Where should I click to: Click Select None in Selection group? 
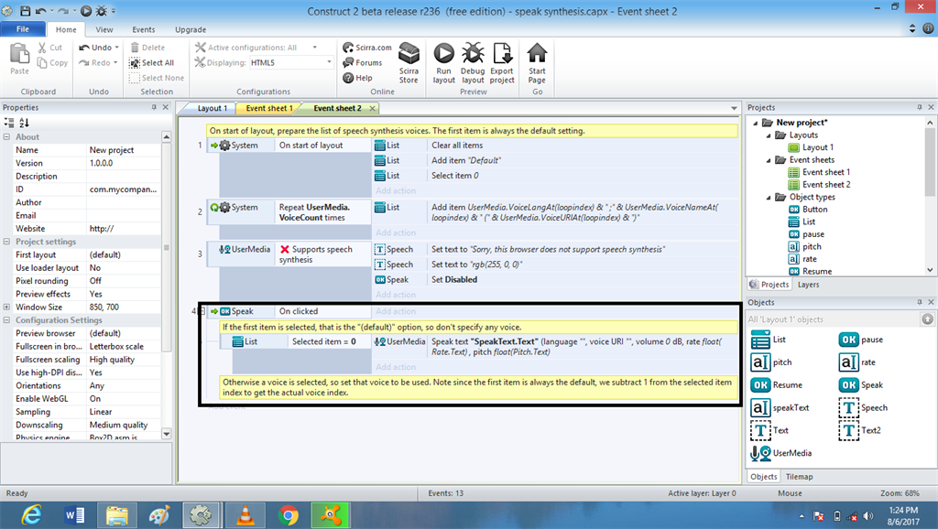click(157, 78)
